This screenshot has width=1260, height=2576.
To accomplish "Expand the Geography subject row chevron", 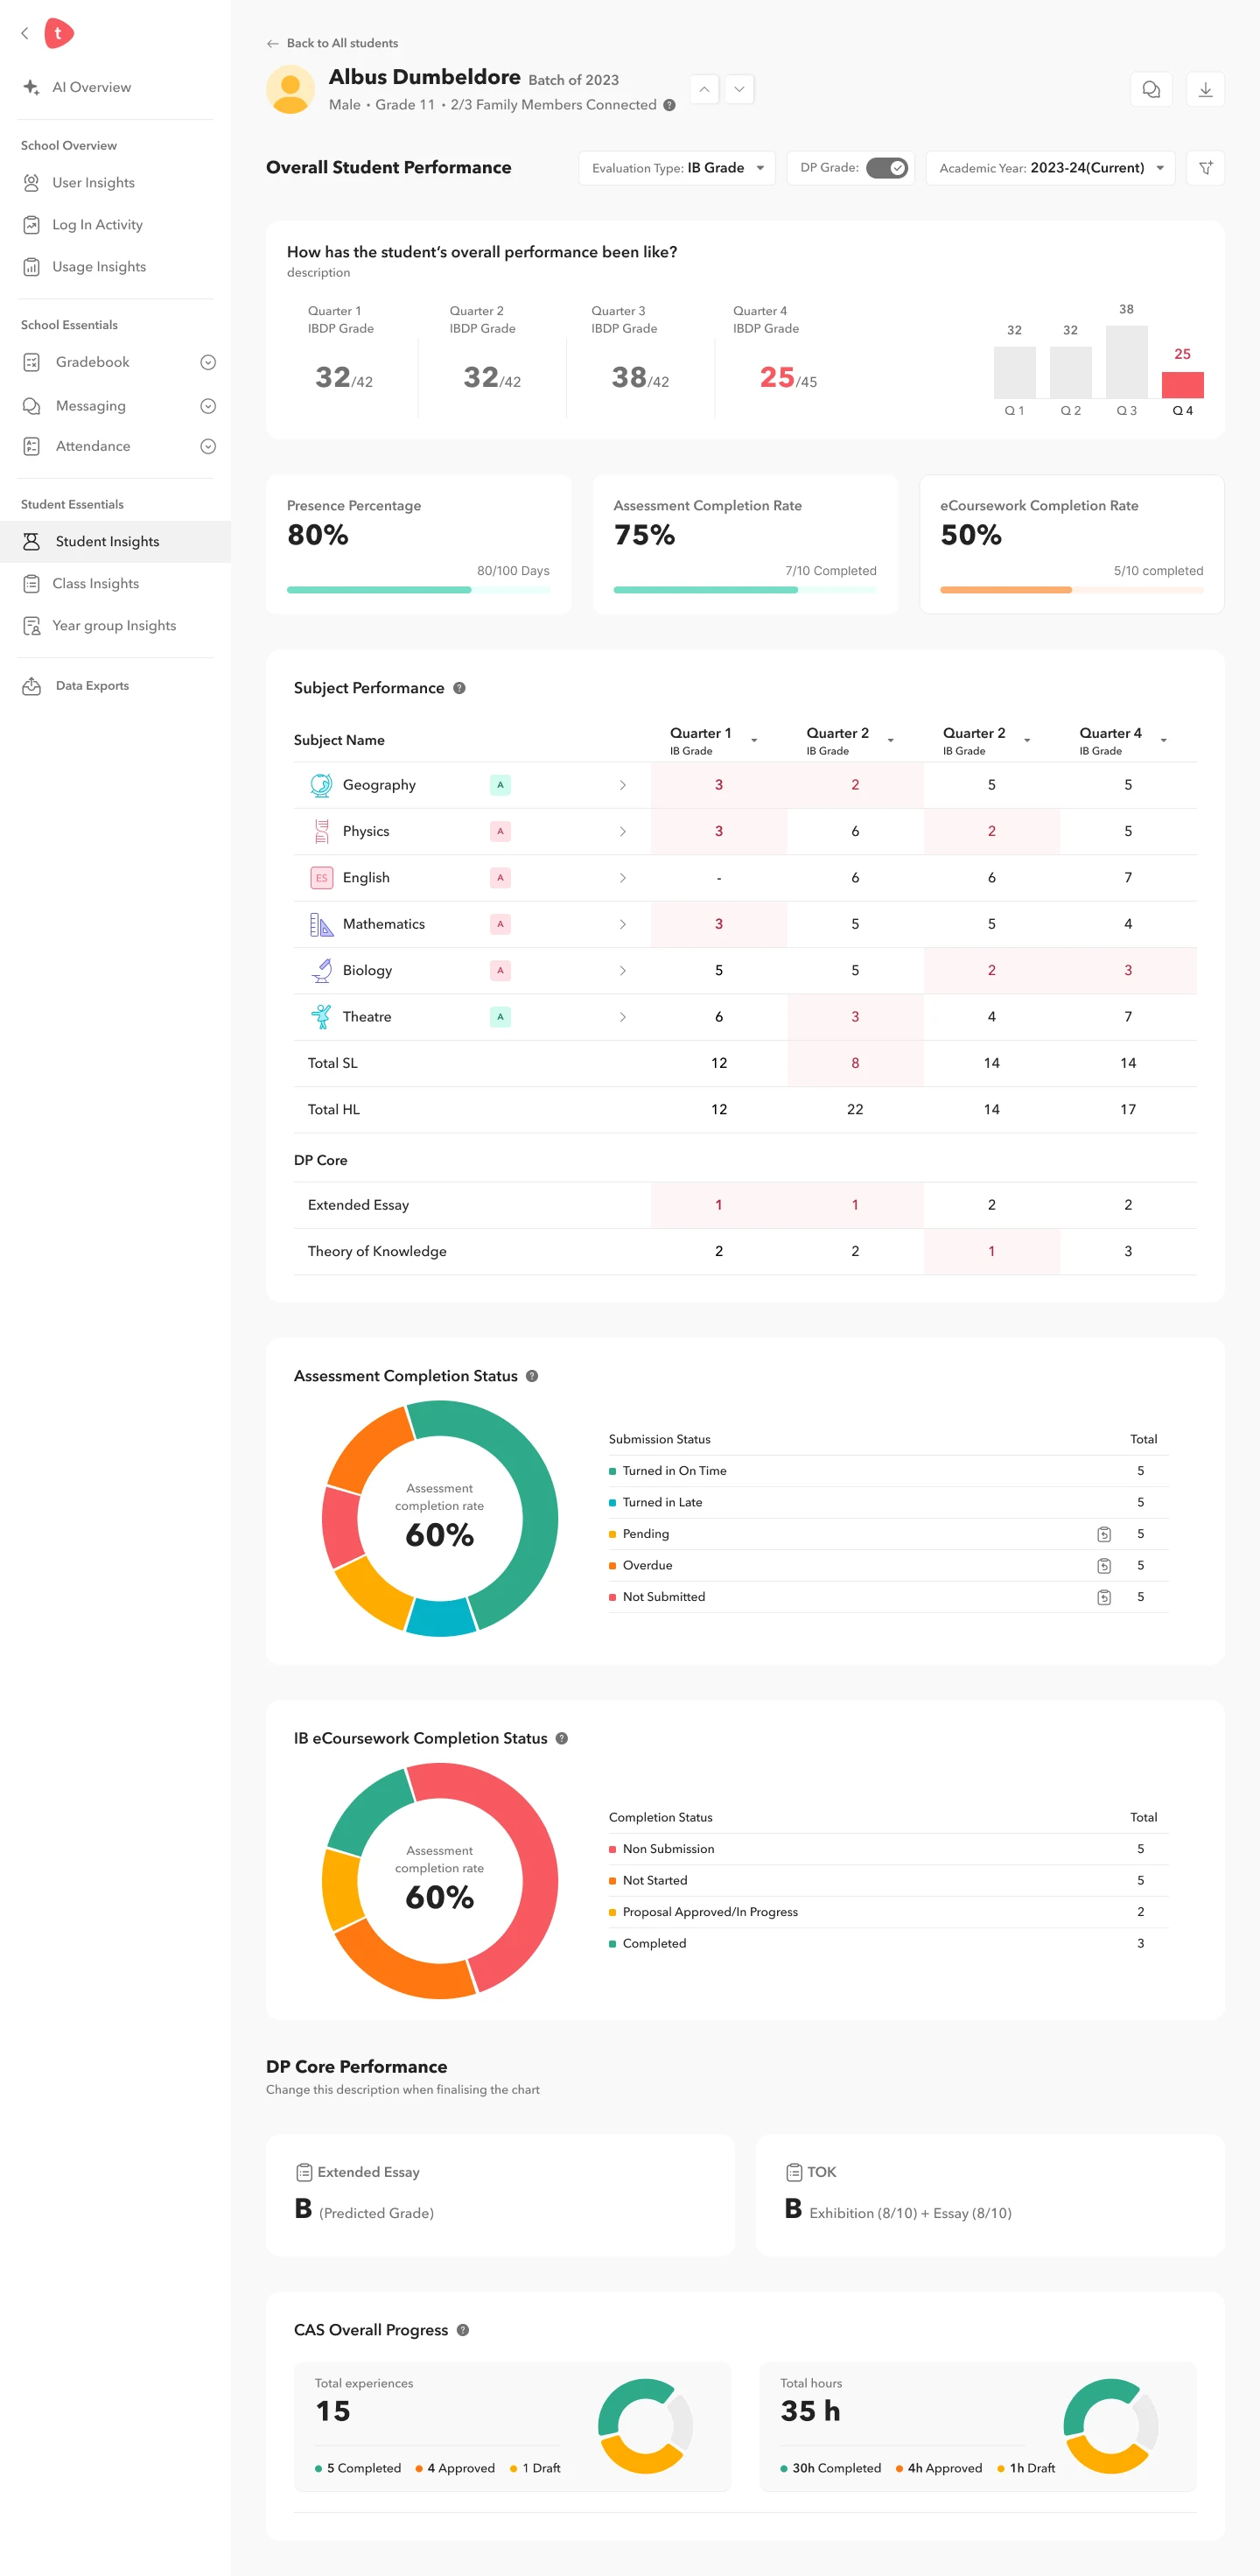I will point(623,785).
